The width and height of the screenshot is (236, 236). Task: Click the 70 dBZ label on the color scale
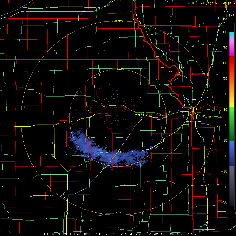(225, 48)
